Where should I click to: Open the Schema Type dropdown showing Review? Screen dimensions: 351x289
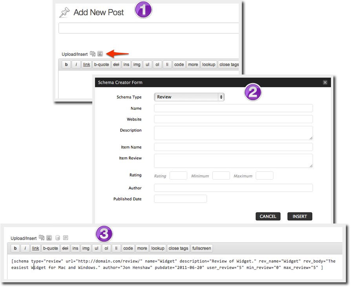coord(189,97)
